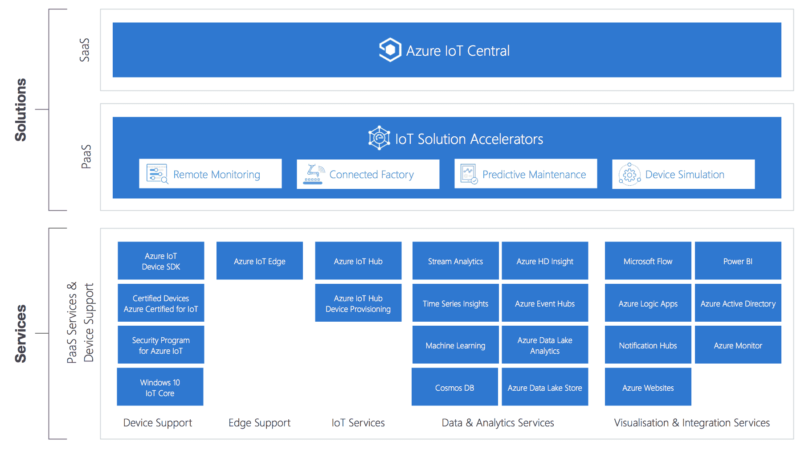Click the Visualisation & Integration Services label
The height and width of the screenshot is (450, 809).
[692, 423]
